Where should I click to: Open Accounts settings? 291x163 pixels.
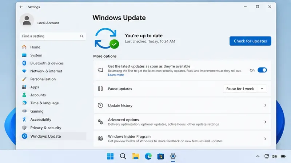[x=38, y=95]
